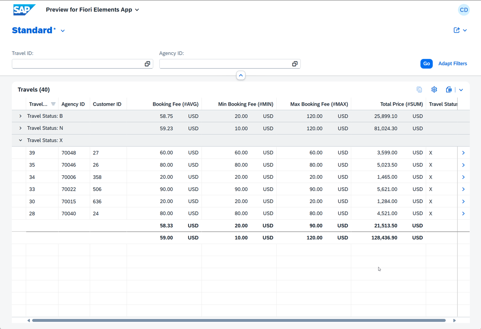
Task: Select Customer ID cell 358
Action: tap(97, 177)
